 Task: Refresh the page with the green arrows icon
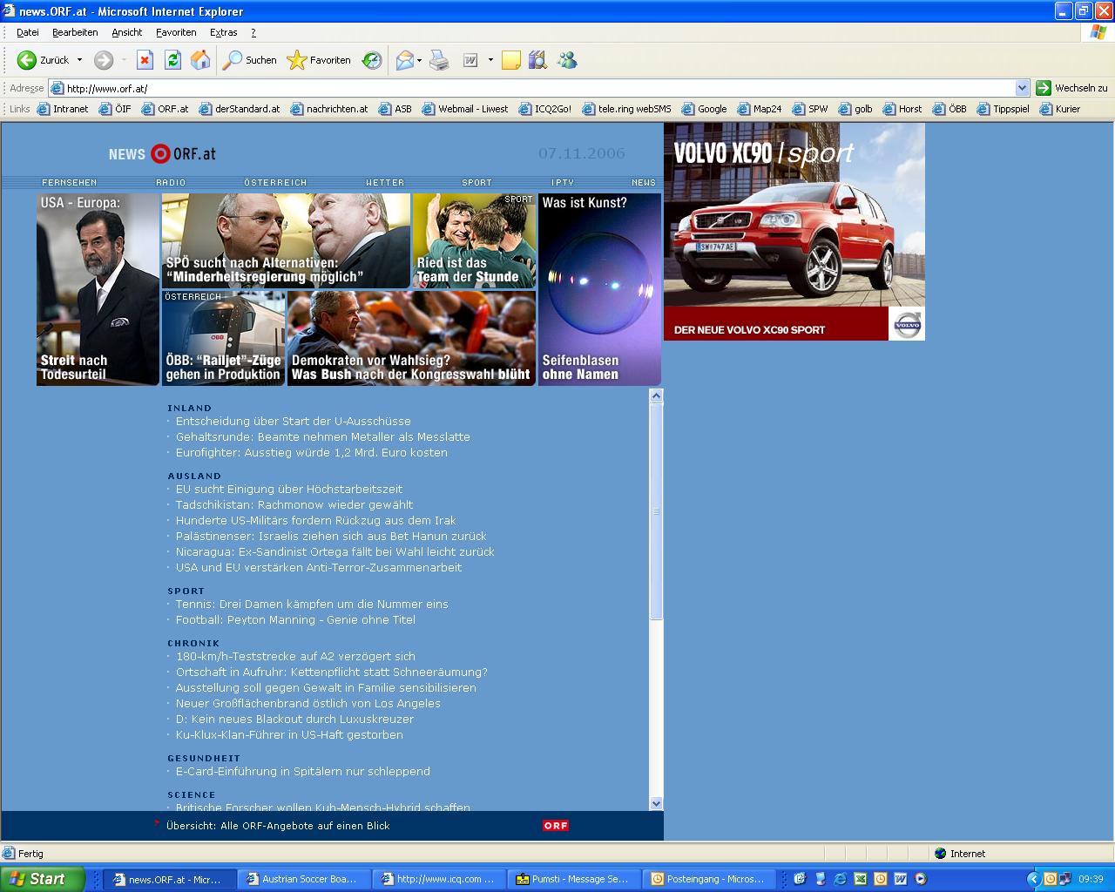tap(172, 60)
